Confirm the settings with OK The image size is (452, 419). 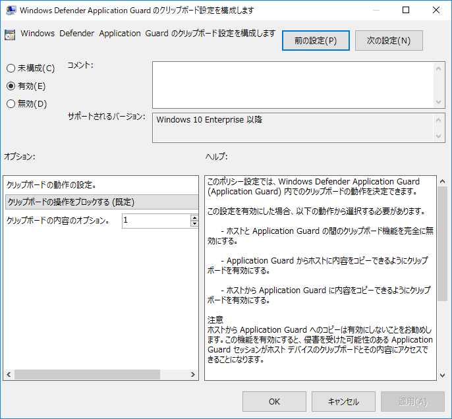[275, 402]
